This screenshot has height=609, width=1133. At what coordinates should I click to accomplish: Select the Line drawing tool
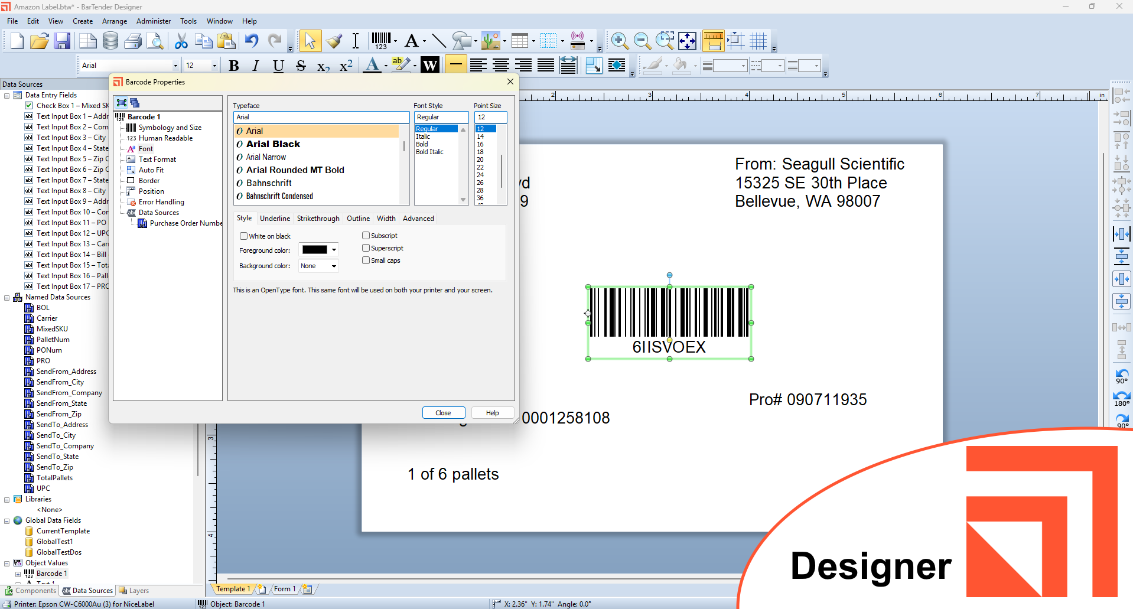438,41
